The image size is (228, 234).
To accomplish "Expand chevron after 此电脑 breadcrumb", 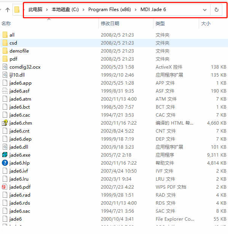I will tap(47, 10).
